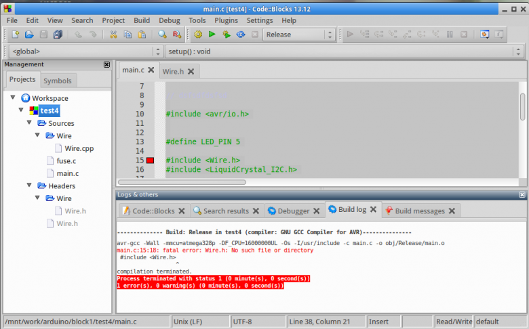Screen dimensions: 529x329
Task: Click the Next line debug icon
Action: click(x=378, y=35)
